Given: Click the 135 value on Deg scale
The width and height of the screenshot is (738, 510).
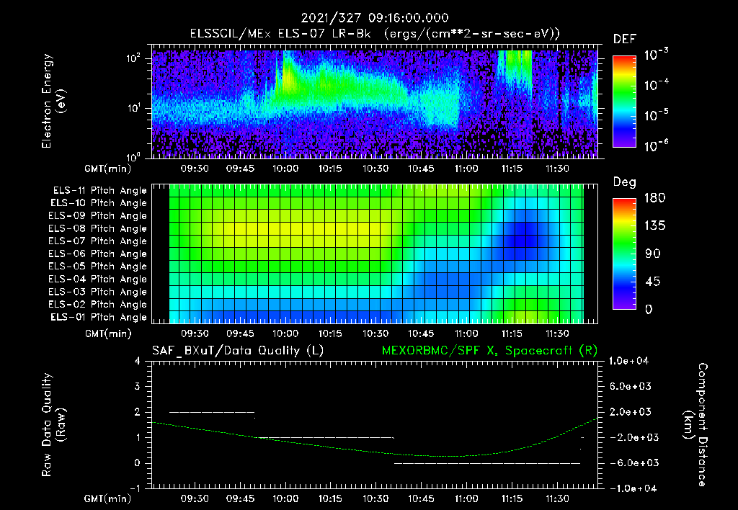Looking at the screenshot, I should click(x=654, y=226).
